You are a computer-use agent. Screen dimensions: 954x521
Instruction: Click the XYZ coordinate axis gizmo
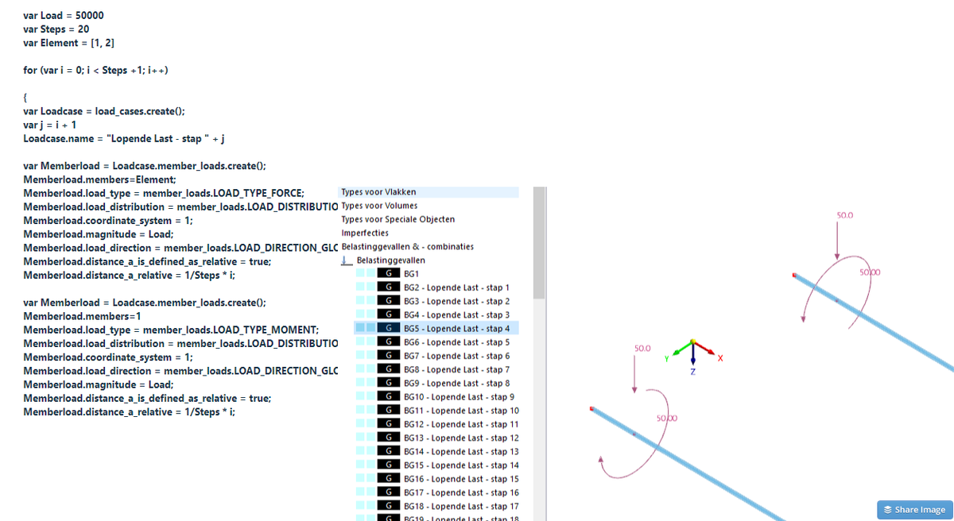coord(693,355)
